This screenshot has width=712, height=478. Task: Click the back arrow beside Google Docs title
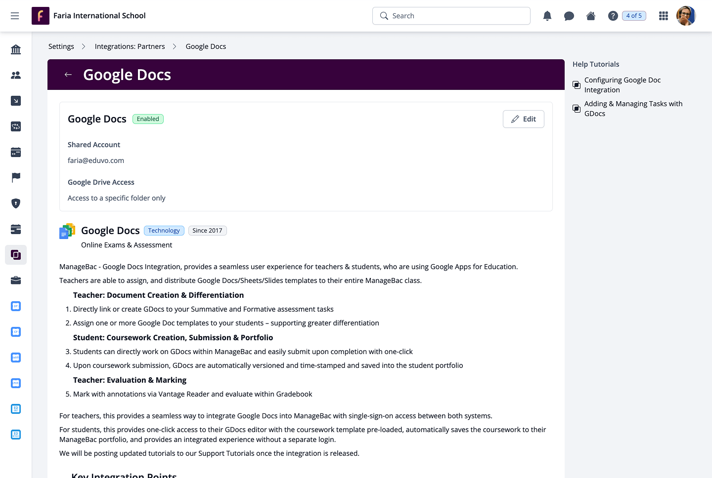[68, 75]
